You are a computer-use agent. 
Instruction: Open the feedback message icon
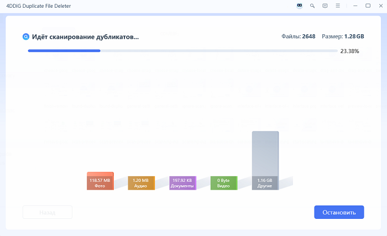tap(325, 6)
